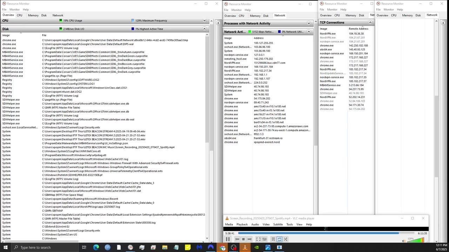This screenshot has height=252, width=449.
Task: Click VLC elapsed time 5:38:41
Action: coord(230,233)
